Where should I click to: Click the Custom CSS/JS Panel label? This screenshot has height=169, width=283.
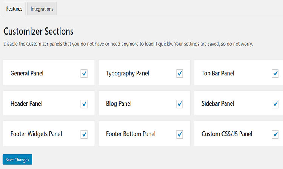coord(226,134)
